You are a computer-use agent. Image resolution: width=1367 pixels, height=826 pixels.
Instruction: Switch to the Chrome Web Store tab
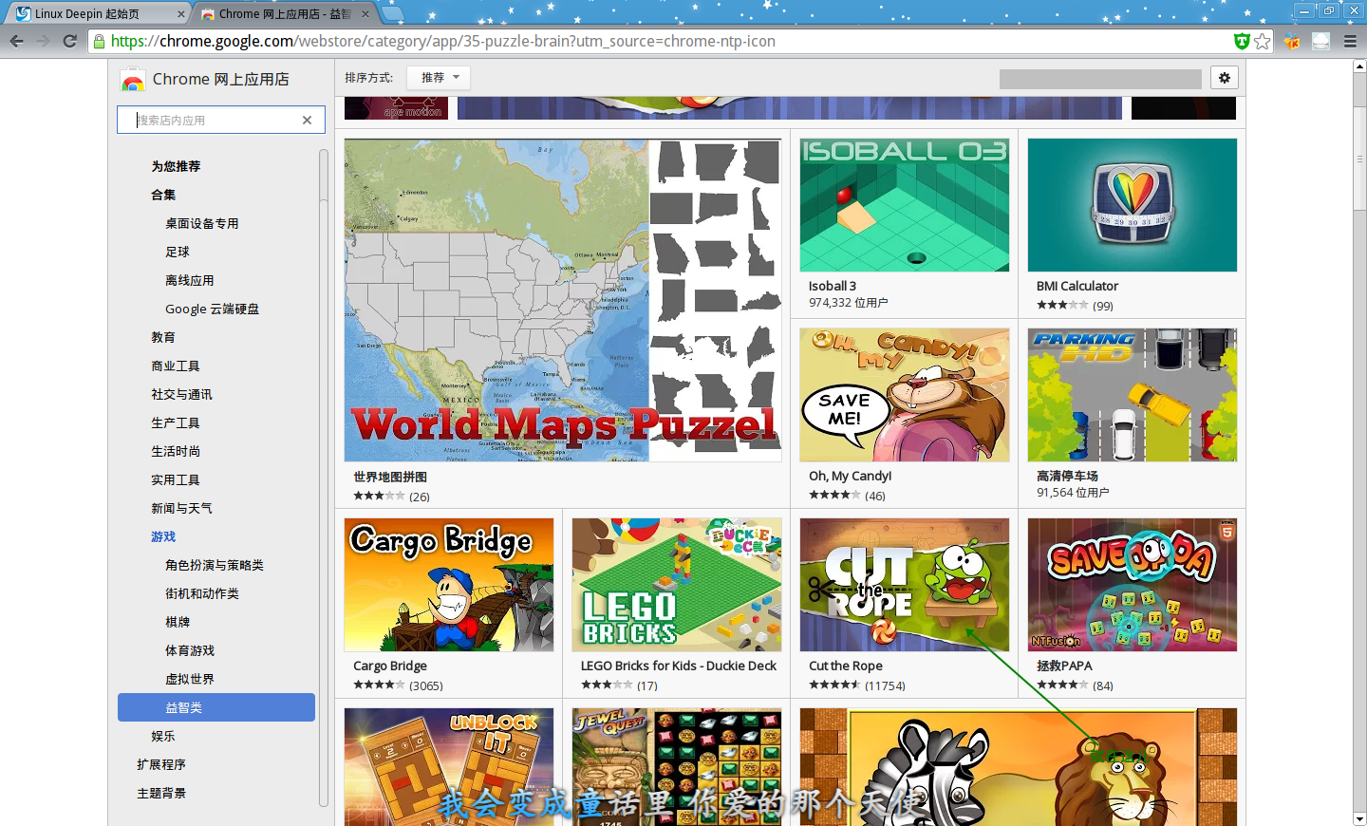pos(285,14)
